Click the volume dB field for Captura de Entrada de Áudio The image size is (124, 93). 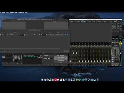pyautogui.click(x=21, y=35)
